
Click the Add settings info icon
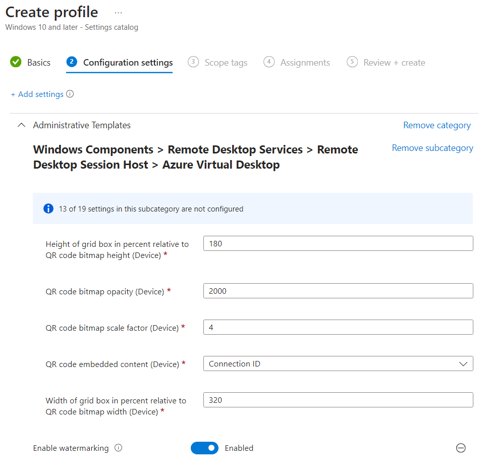pos(70,94)
